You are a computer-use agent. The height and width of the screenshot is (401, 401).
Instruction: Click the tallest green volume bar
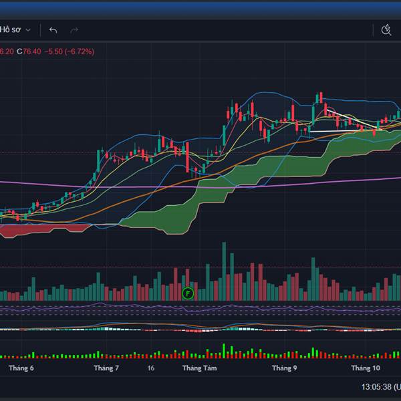coord(224,274)
